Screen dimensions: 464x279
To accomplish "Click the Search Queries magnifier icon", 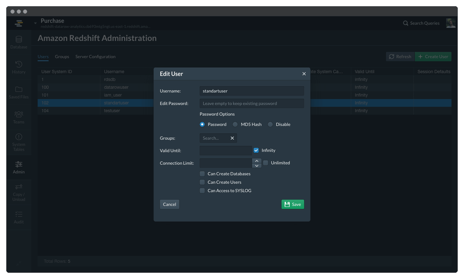I will pyautogui.click(x=406, y=23).
